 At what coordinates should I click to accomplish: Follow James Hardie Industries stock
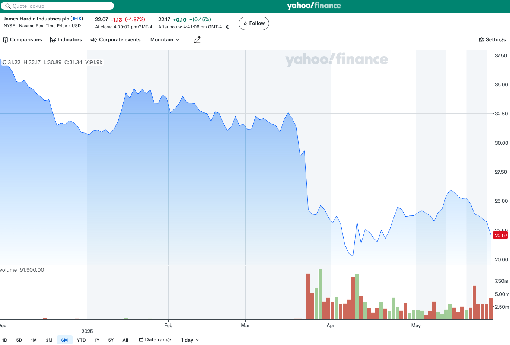coord(254,23)
